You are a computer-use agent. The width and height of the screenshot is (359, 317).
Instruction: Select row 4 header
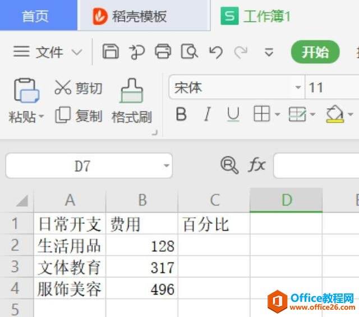pyautogui.click(x=16, y=288)
